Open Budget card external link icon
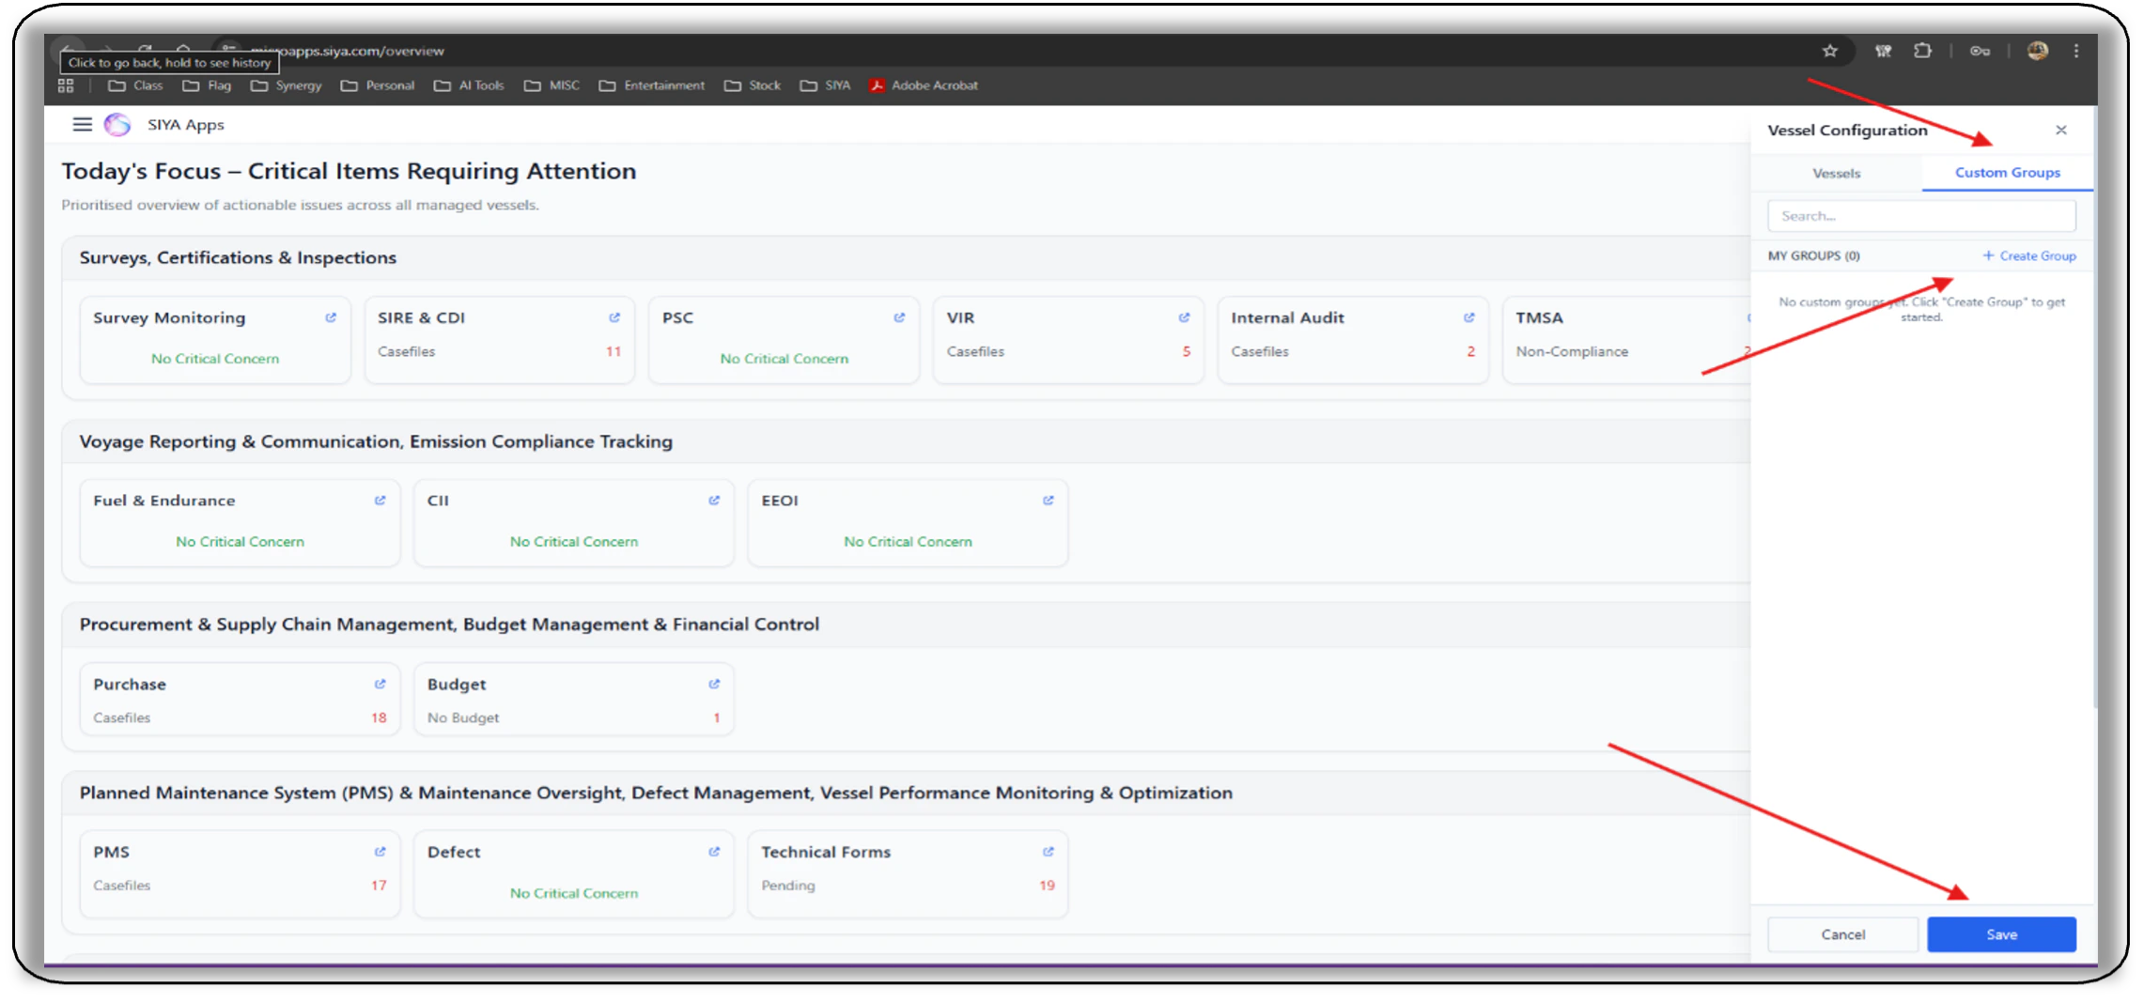Viewport: 2144px width, 1002px height. click(x=714, y=684)
